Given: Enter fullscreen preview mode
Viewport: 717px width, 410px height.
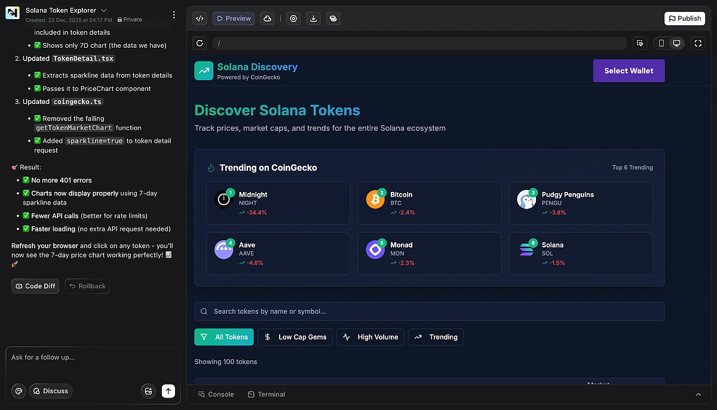Looking at the screenshot, I should 698,43.
